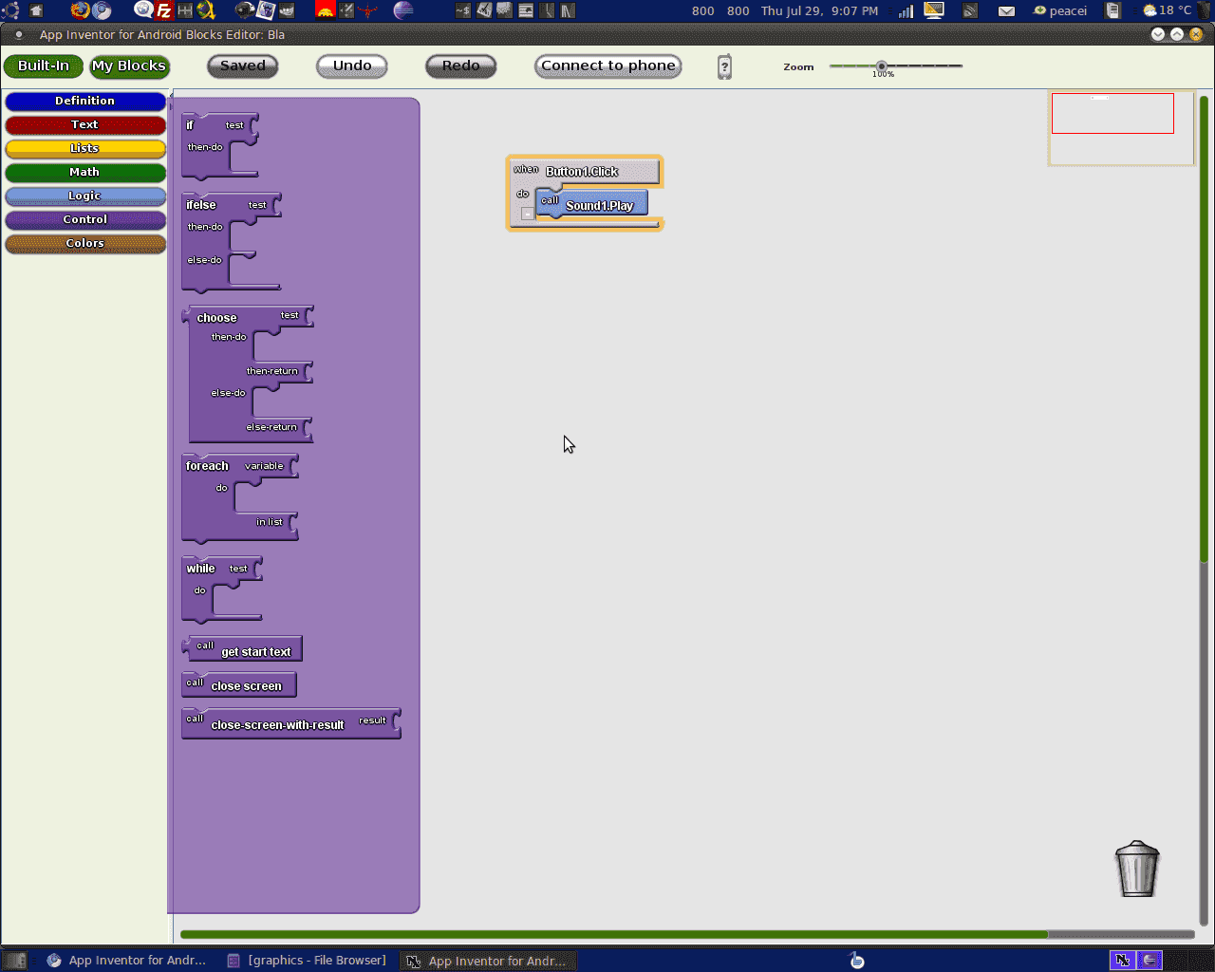
Task: Click the Redo button
Action: click(x=460, y=65)
